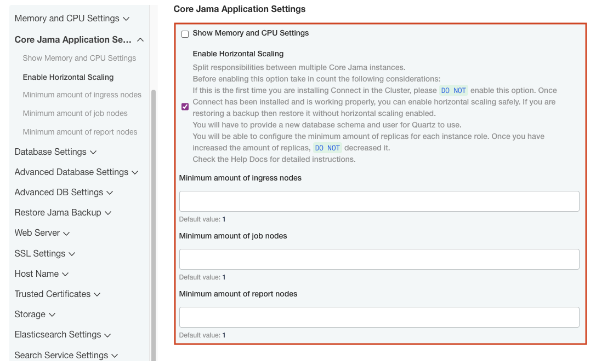
Task: Expand Elasticsearch Settings section
Action: (x=63, y=334)
